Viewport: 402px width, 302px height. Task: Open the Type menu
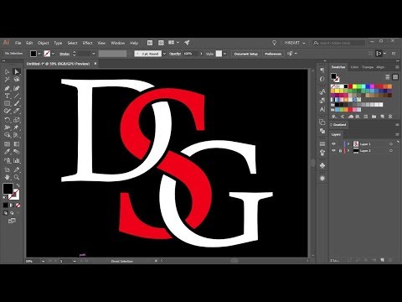pos(58,43)
